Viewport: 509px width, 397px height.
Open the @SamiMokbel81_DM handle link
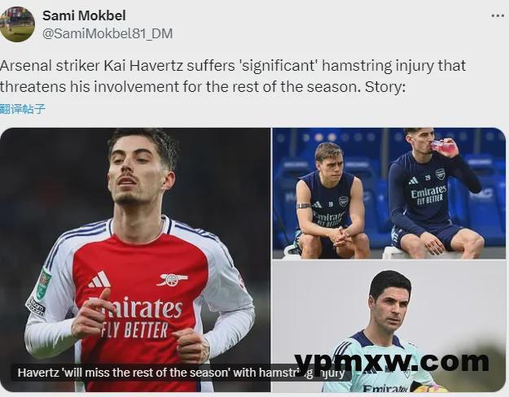[x=108, y=33]
